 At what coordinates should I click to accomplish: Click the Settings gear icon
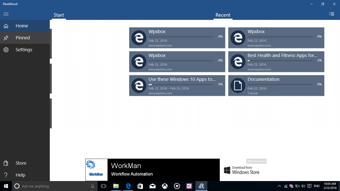(x=6, y=50)
